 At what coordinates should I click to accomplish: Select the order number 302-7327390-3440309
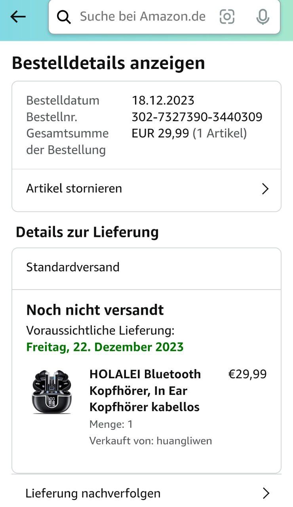(197, 117)
